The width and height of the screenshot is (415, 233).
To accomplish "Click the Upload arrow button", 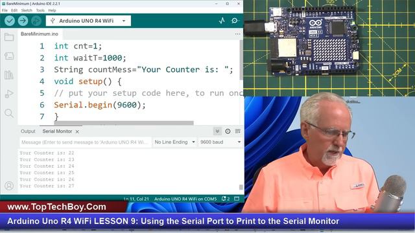I will (x=23, y=21).
